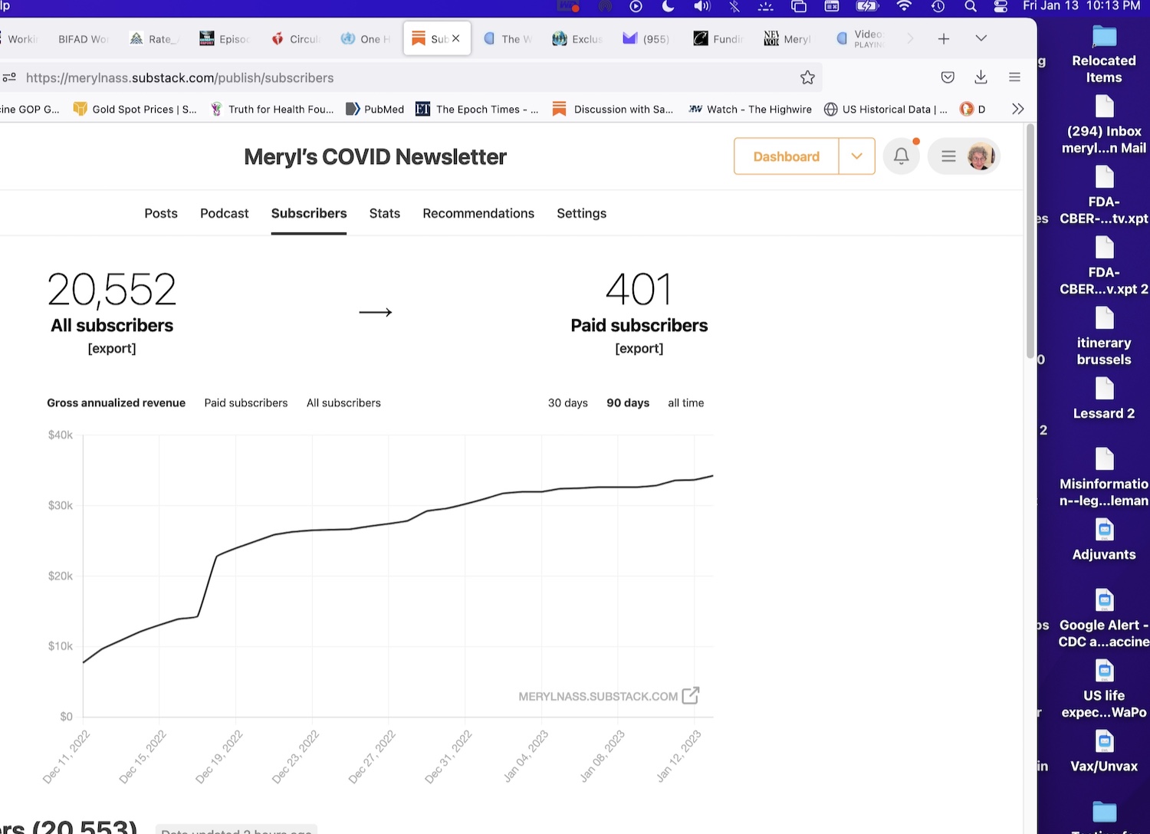Open the Firefox downloads arrow icon
This screenshot has height=834, width=1150.
(981, 77)
